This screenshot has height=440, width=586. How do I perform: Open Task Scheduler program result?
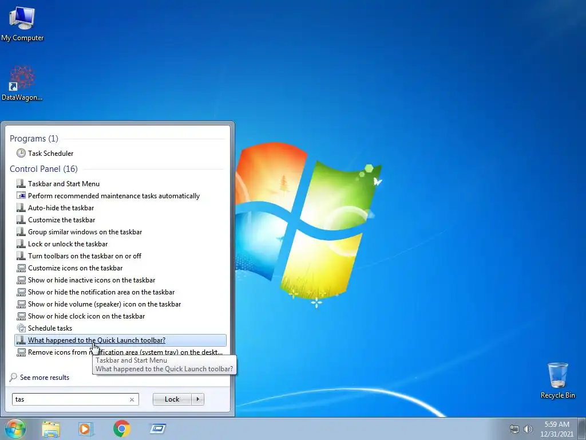click(120, 154)
